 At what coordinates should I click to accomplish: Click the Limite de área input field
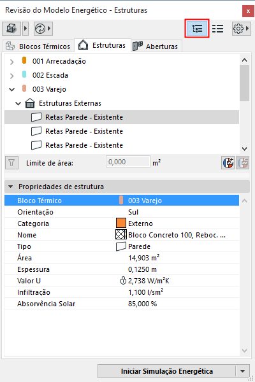pos(128,162)
